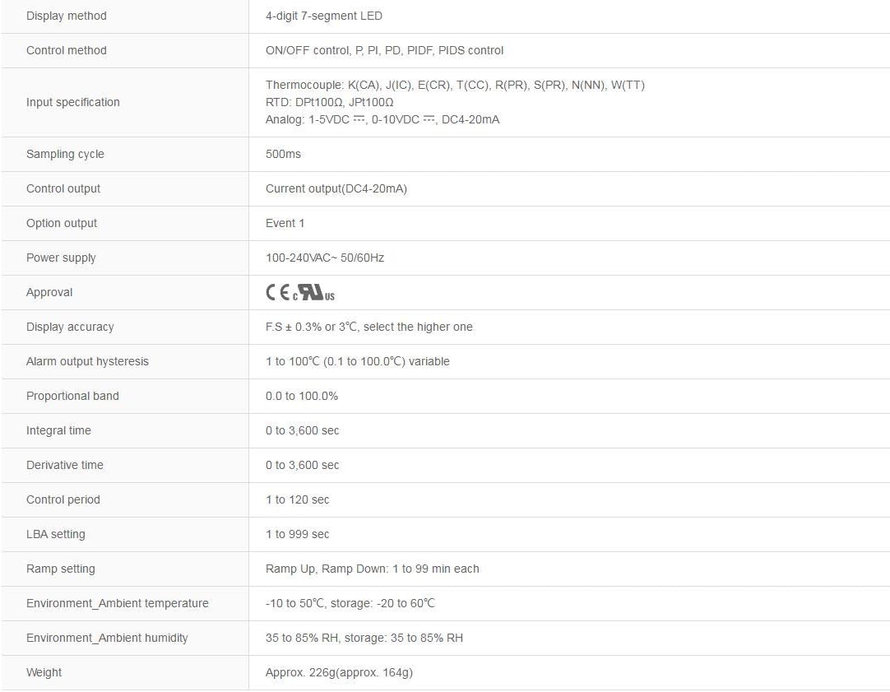Image resolution: width=890 pixels, height=692 pixels.
Task: Select the "0.0 to 100.0%" proportional band value
Action: [302, 396]
